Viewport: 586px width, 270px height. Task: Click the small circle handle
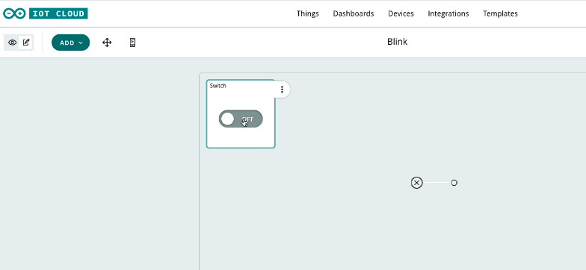[454, 183]
